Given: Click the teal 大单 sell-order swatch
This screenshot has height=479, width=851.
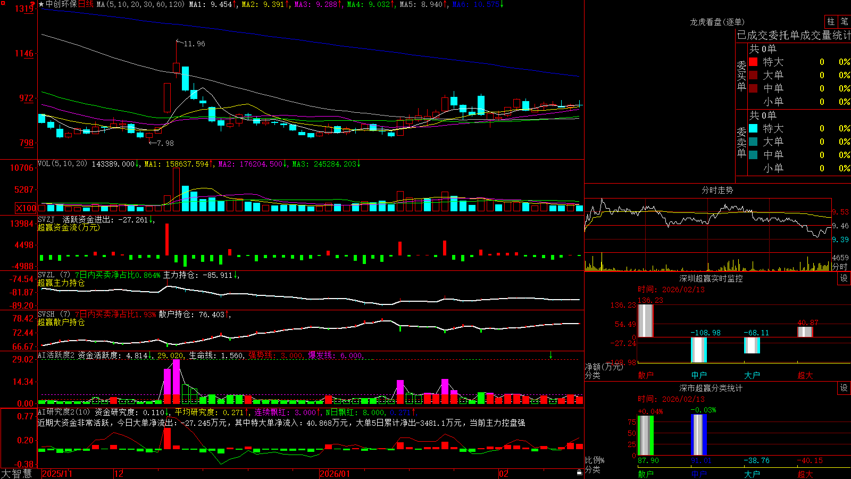Looking at the screenshot, I should point(753,142).
